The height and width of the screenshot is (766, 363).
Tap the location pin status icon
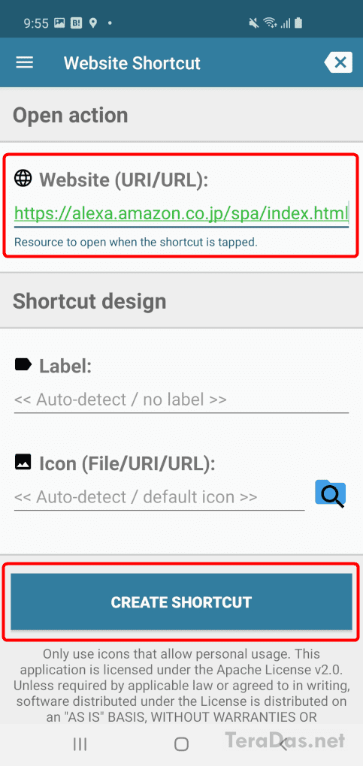coord(92,23)
